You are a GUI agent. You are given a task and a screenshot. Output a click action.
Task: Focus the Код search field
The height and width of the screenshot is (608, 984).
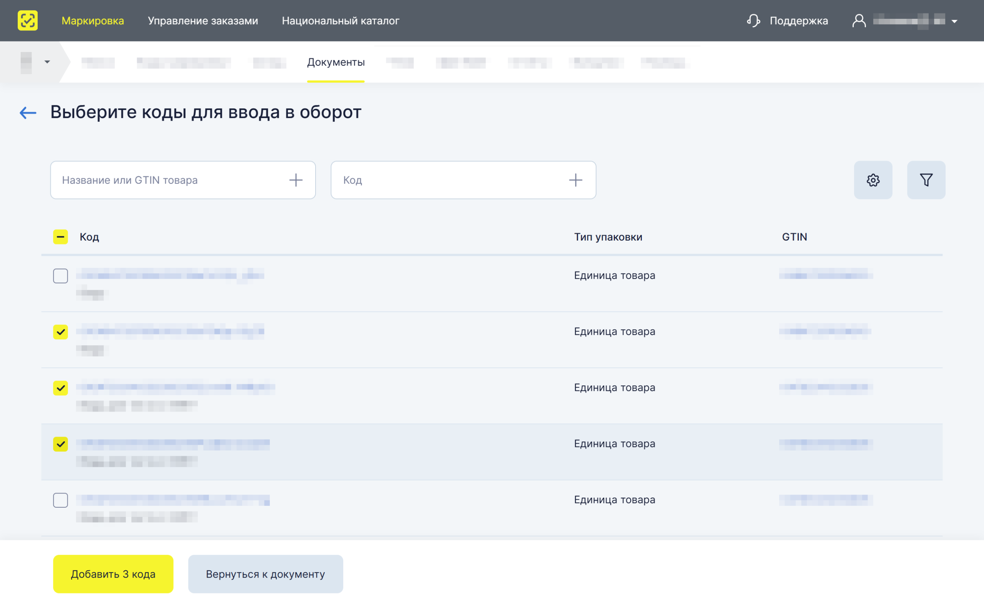click(463, 180)
